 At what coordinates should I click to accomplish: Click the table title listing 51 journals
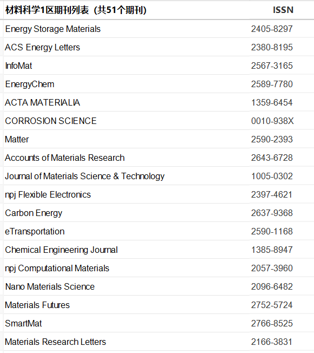pyautogui.click(x=76, y=10)
